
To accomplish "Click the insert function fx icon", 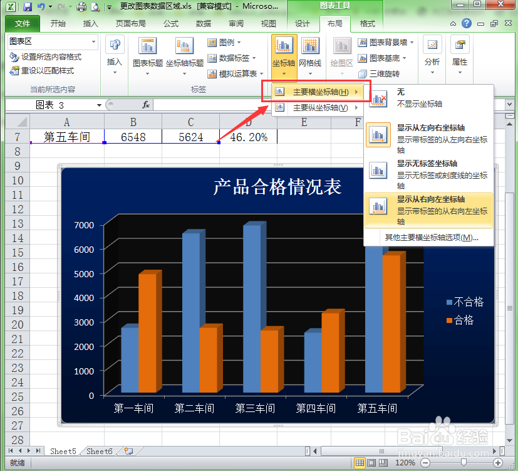I will pyautogui.click(x=146, y=105).
